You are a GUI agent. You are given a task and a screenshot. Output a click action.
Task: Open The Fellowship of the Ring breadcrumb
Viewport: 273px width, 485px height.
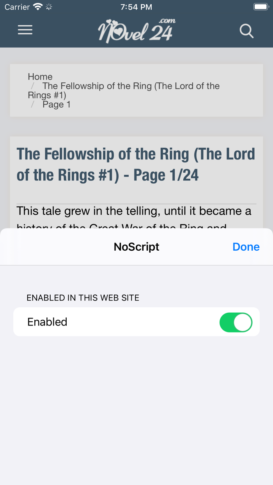(131, 86)
